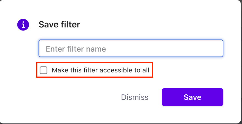Screen dimensions: 242x124
Task: Hit Save to store the filter
Action: click(192, 97)
